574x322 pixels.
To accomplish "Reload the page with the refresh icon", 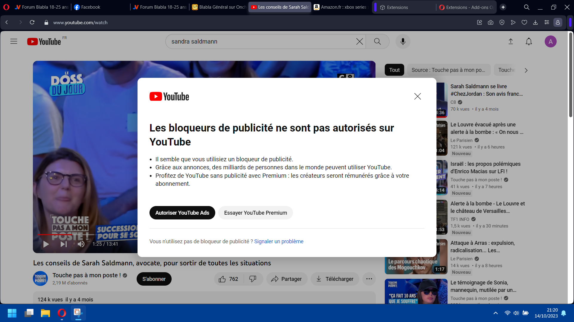I will coord(32,22).
